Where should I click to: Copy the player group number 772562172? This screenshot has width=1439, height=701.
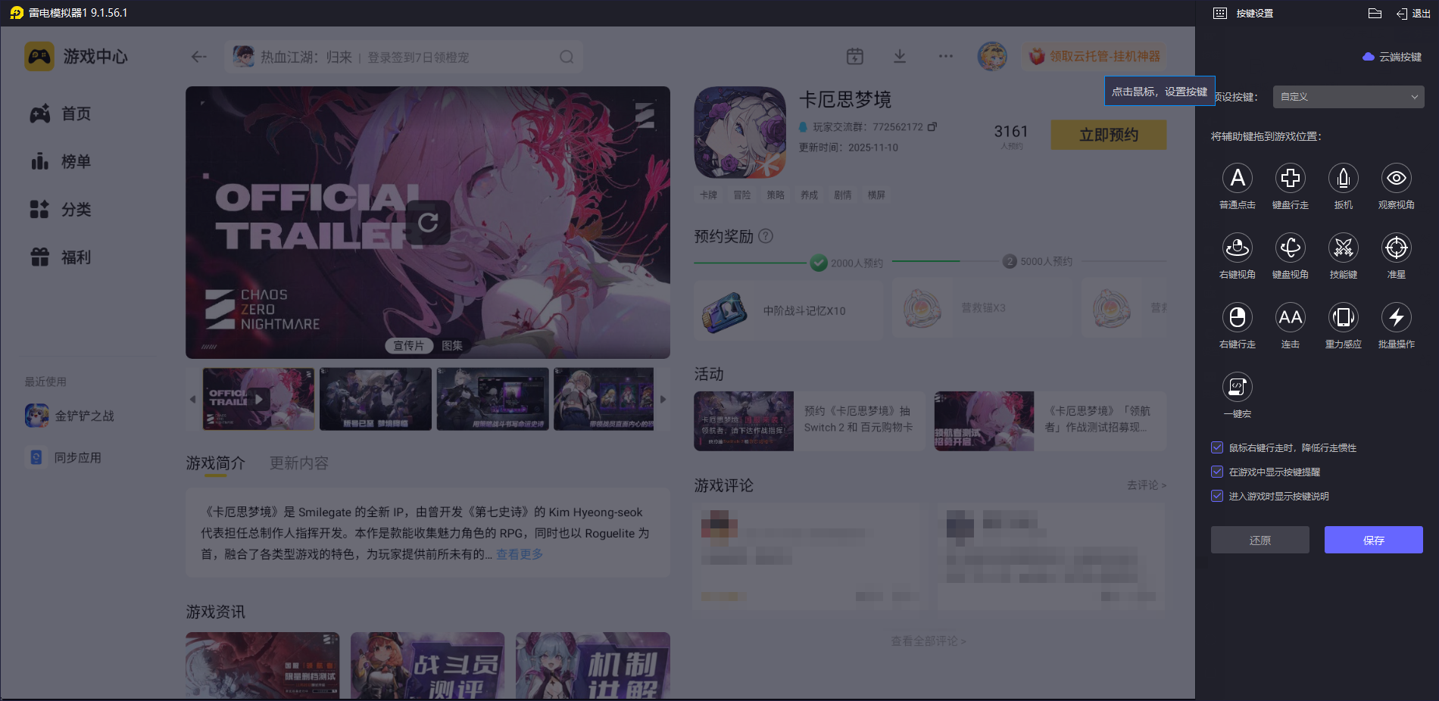coord(932,126)
